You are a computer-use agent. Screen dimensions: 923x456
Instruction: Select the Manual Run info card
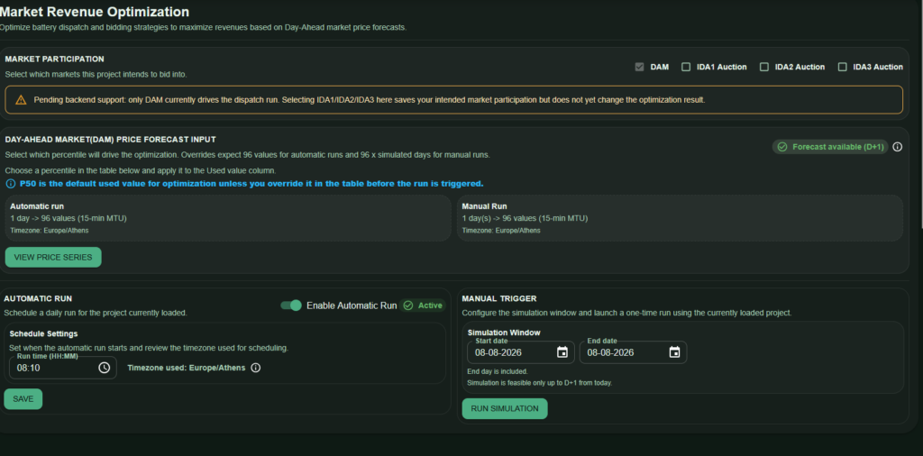coord(680,218)
